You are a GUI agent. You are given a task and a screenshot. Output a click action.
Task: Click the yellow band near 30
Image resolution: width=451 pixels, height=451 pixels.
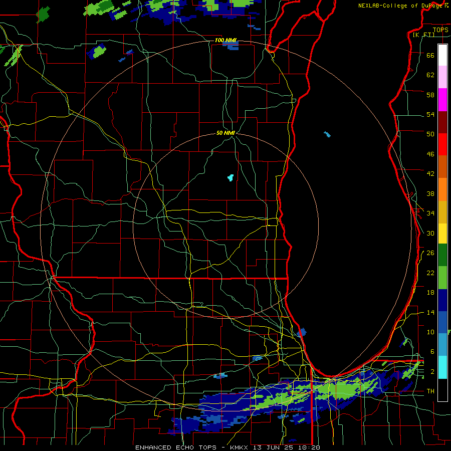point(442,233)
